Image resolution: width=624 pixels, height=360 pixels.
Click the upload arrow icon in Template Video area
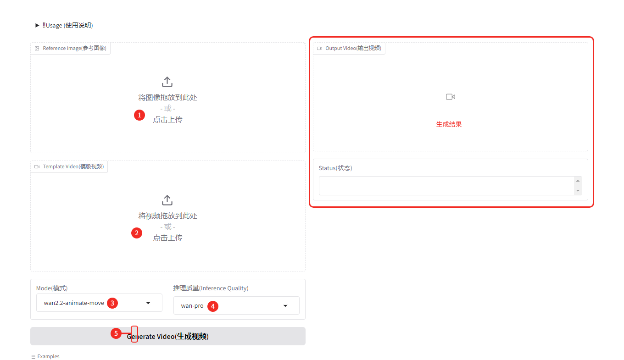click(167, 200)
